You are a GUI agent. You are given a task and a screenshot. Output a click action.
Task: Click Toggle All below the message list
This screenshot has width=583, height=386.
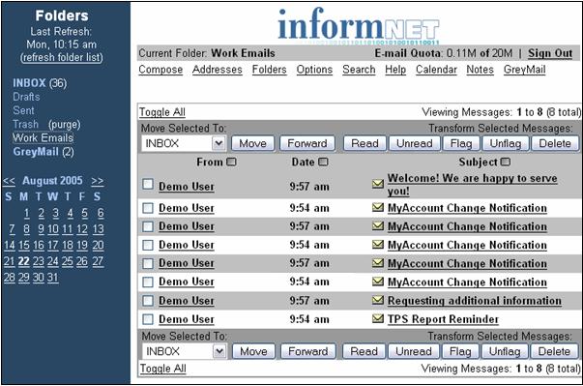[162, 369]
